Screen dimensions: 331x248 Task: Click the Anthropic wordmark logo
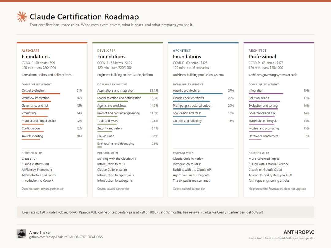click(x=299, y=232)
